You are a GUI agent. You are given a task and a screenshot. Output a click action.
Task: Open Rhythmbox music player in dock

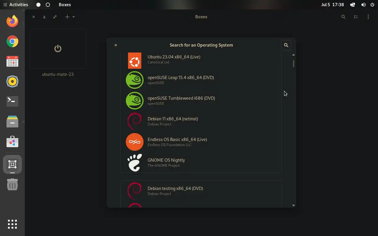(12, 81)
